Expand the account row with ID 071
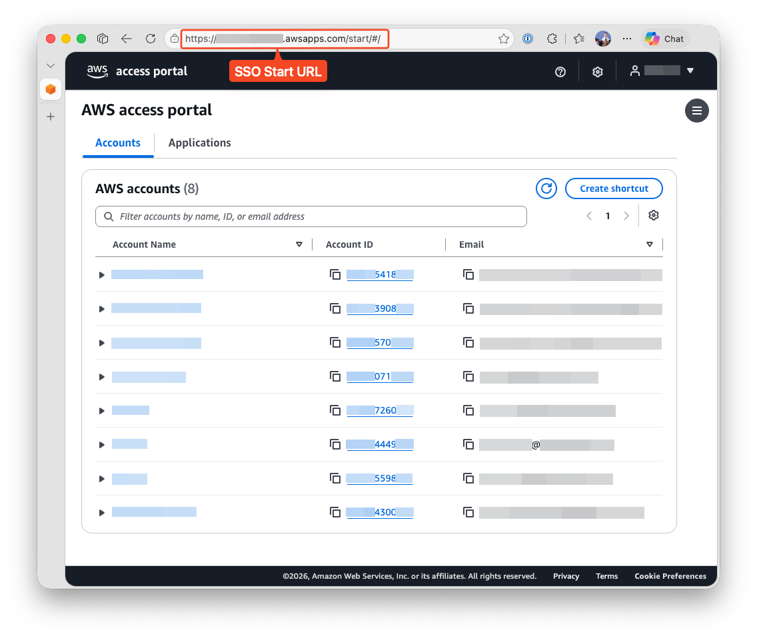This screenshot has height=638, width=757. coord(101,377)
